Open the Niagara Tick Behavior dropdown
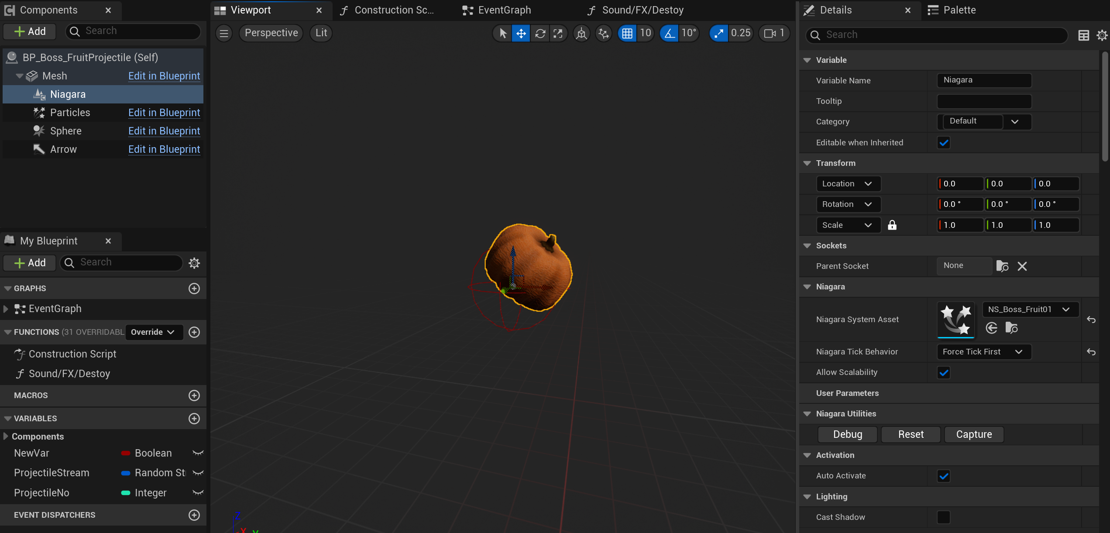This screenshot has height=533, width=1110. [984, 352]
